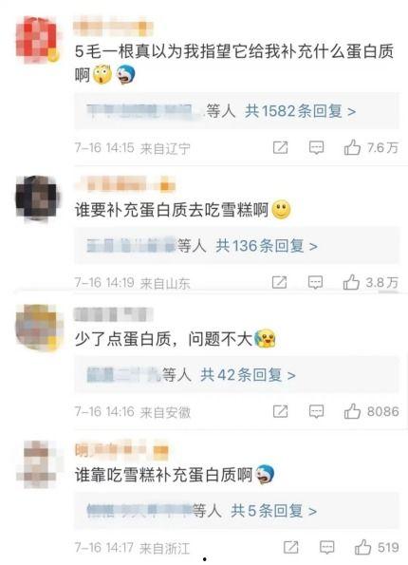
Task: Open username of third commenter
Action: [114, 314]
